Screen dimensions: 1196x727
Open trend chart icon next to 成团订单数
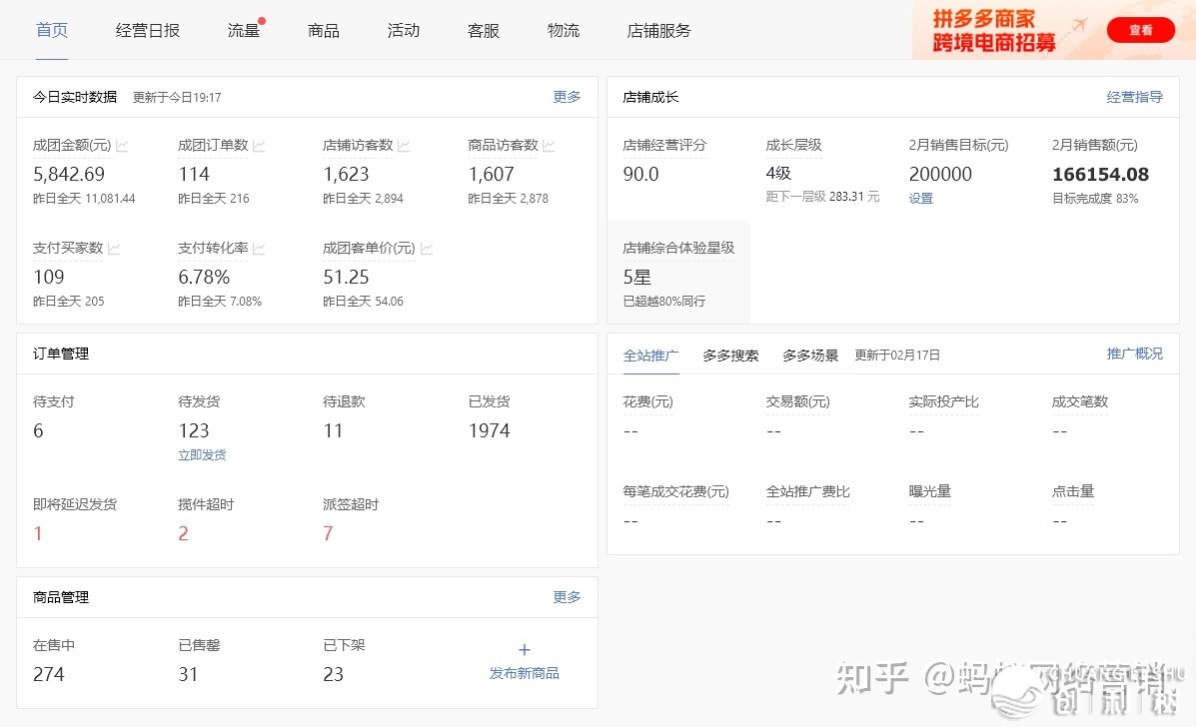pyautogui.click(x=259, y=146)
